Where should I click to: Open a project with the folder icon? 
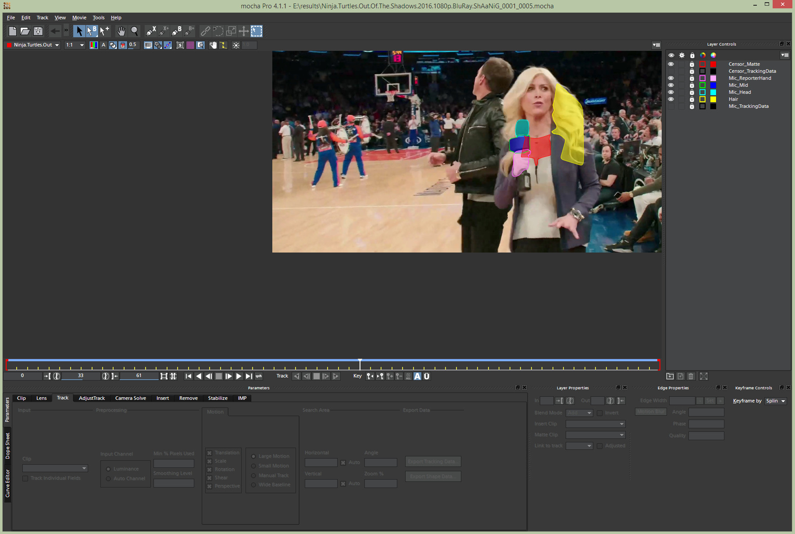point(25,31)
